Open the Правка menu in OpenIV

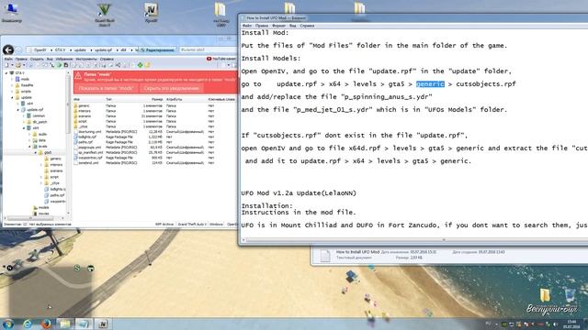click(x=21, y=59)
